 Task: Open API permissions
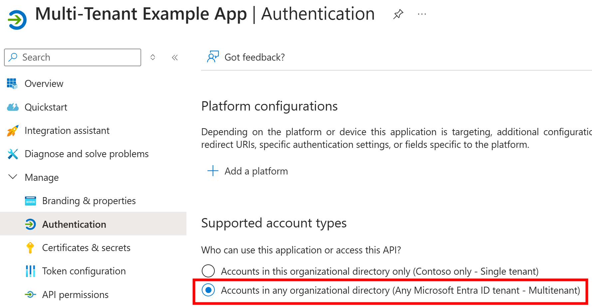[x=75, y=295]
